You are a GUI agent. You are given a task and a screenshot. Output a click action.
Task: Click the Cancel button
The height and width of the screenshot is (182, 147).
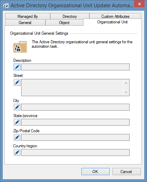point(126,171)
